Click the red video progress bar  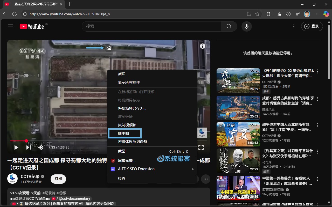click(x=18, y=141)
